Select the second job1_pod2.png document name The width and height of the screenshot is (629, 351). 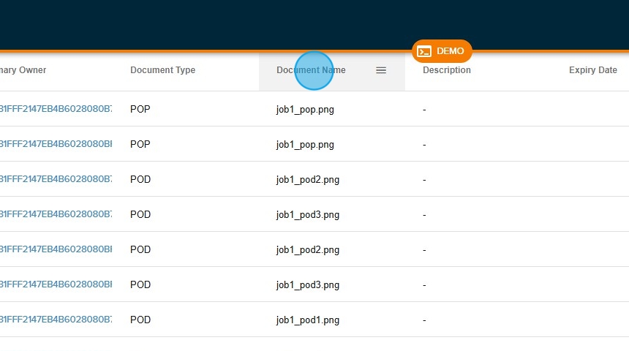[307, 249]
